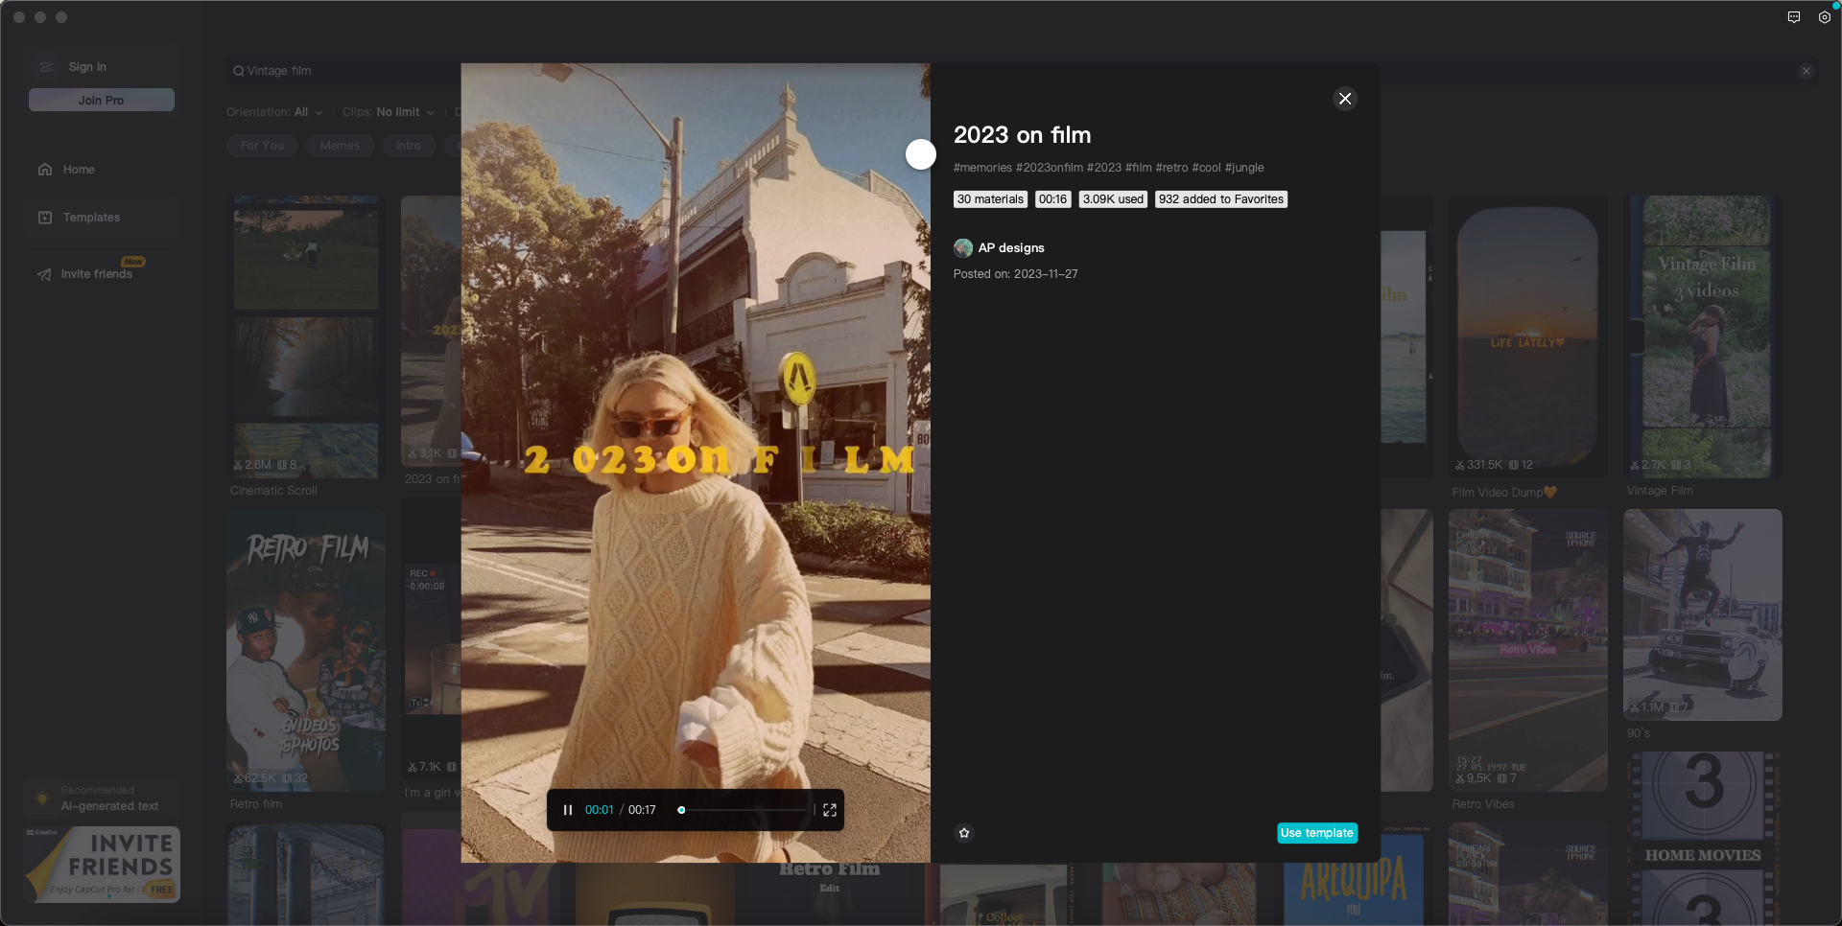Click the Cinematic Scroll template name
This screenshot has width=1842, height=926.
coord(273,491)
